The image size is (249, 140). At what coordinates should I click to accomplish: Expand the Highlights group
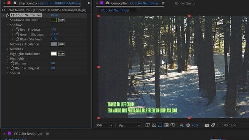(8, 59)
